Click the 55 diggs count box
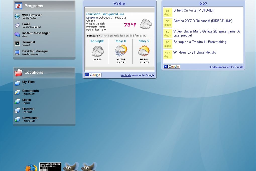Viewport: 256px width, 171px height. [x=167, y=23]
